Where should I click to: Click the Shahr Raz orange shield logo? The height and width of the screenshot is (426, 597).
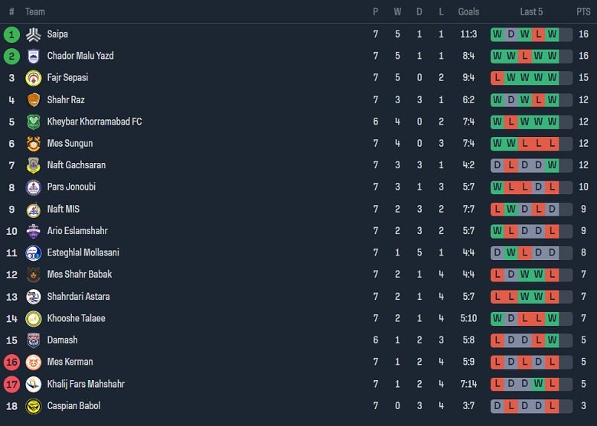pos(33,100)
